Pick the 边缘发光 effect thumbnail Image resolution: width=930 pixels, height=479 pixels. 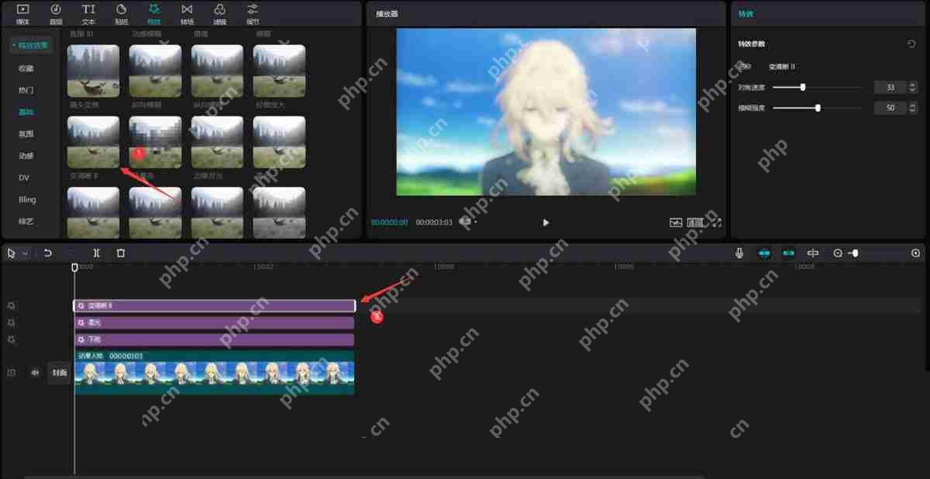(x=217, y=142)
